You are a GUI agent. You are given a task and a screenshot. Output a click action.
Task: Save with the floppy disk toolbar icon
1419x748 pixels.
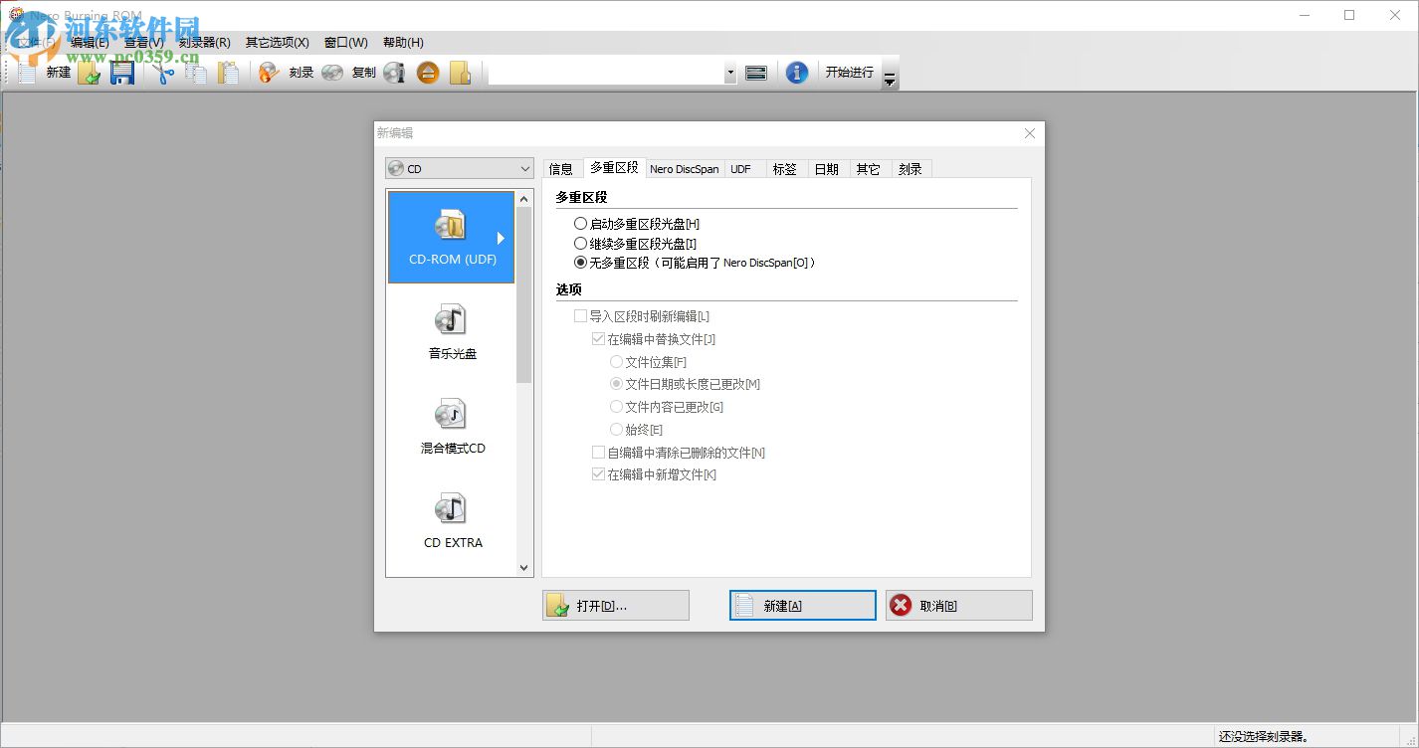click(x=122, y=73)
